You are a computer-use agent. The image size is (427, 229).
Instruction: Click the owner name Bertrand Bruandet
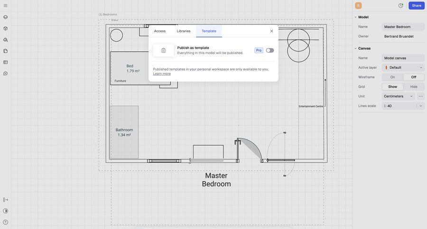coord(399,36)
